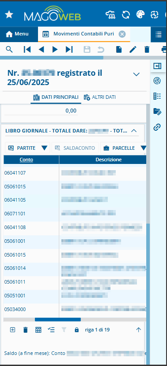Go to first record

pos(27,50)
